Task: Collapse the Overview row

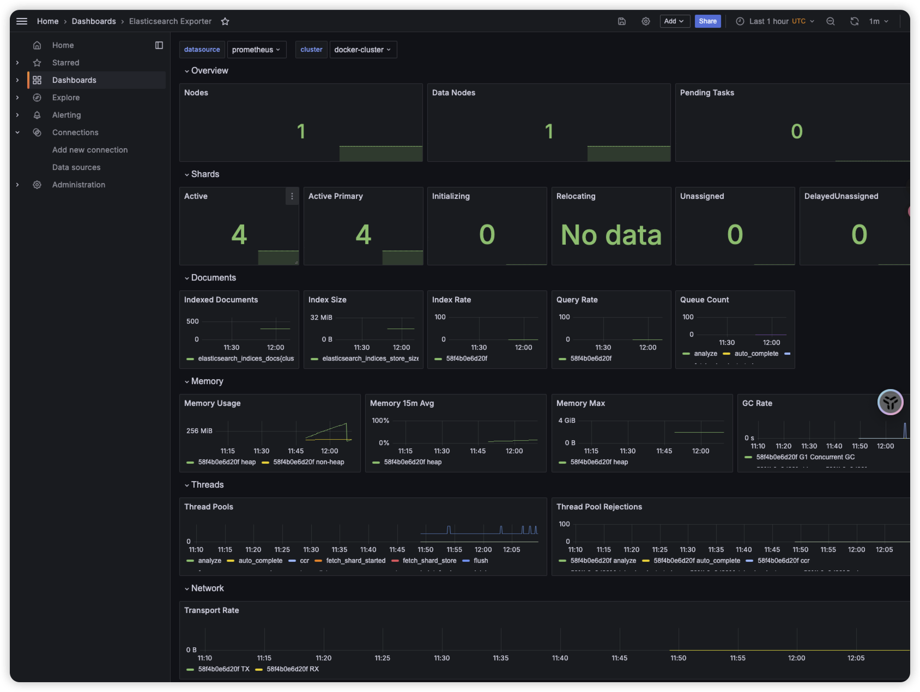Action: [x=206, y=71]
